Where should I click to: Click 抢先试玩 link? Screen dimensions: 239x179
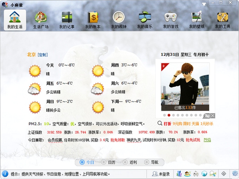193,140
